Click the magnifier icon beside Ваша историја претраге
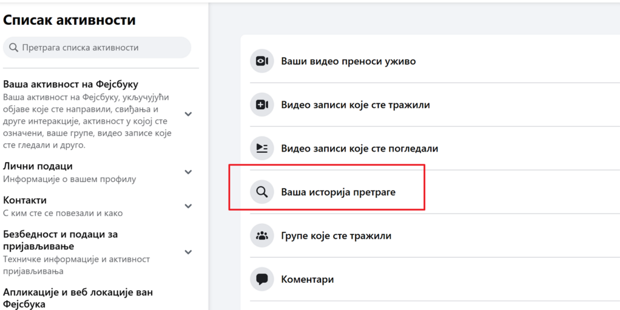Viewport: 620px width, 310px height. tap(262, 192)
